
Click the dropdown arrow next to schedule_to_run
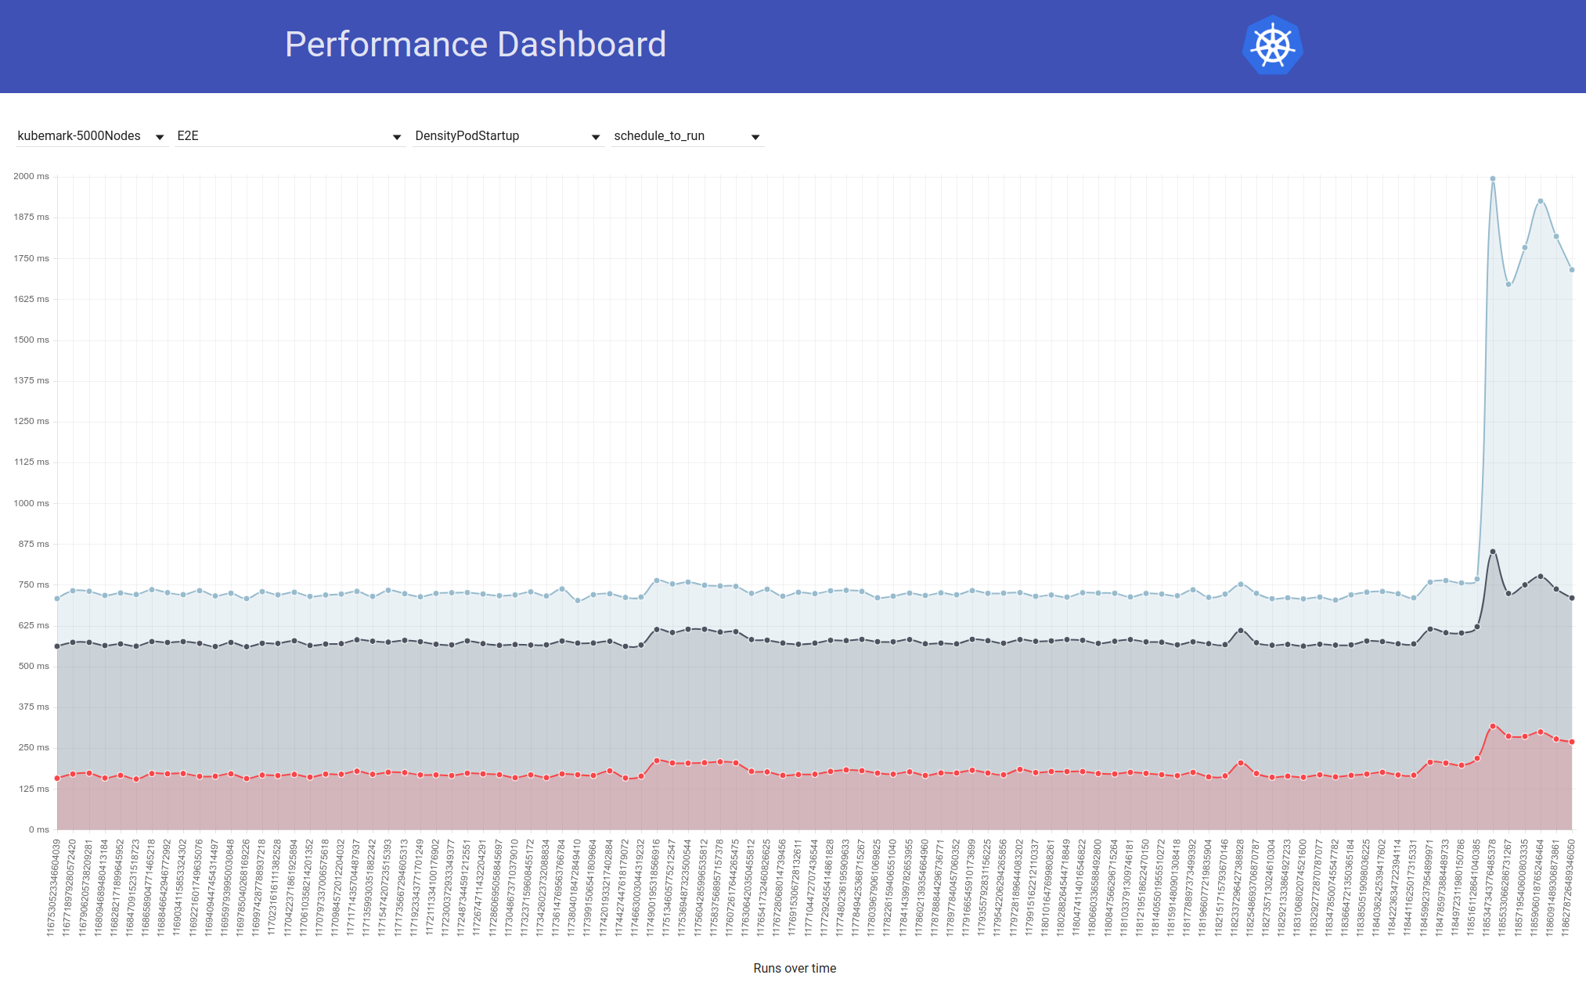755,137
